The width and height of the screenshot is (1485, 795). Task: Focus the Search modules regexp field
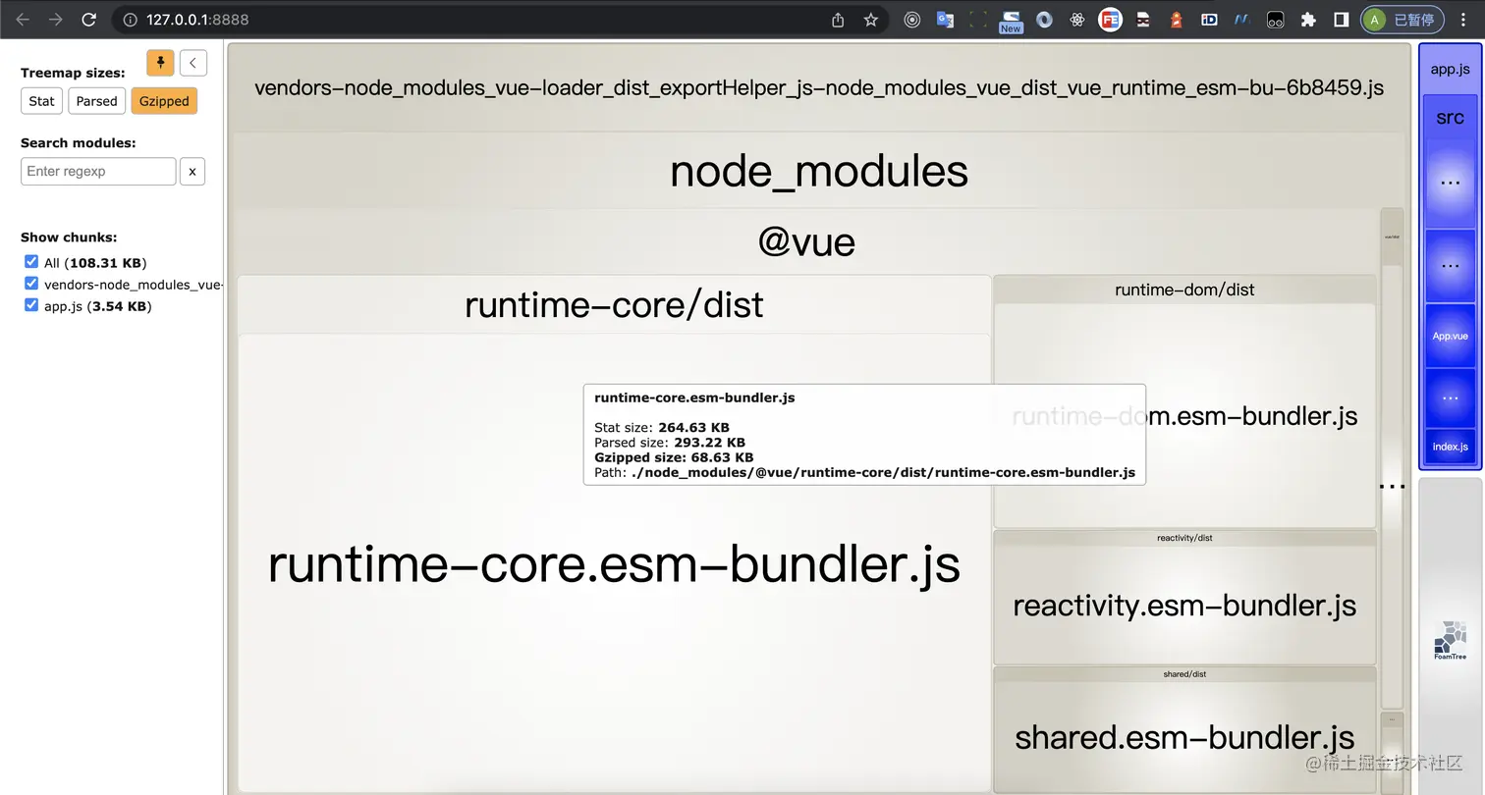click(x=98, y=171)
